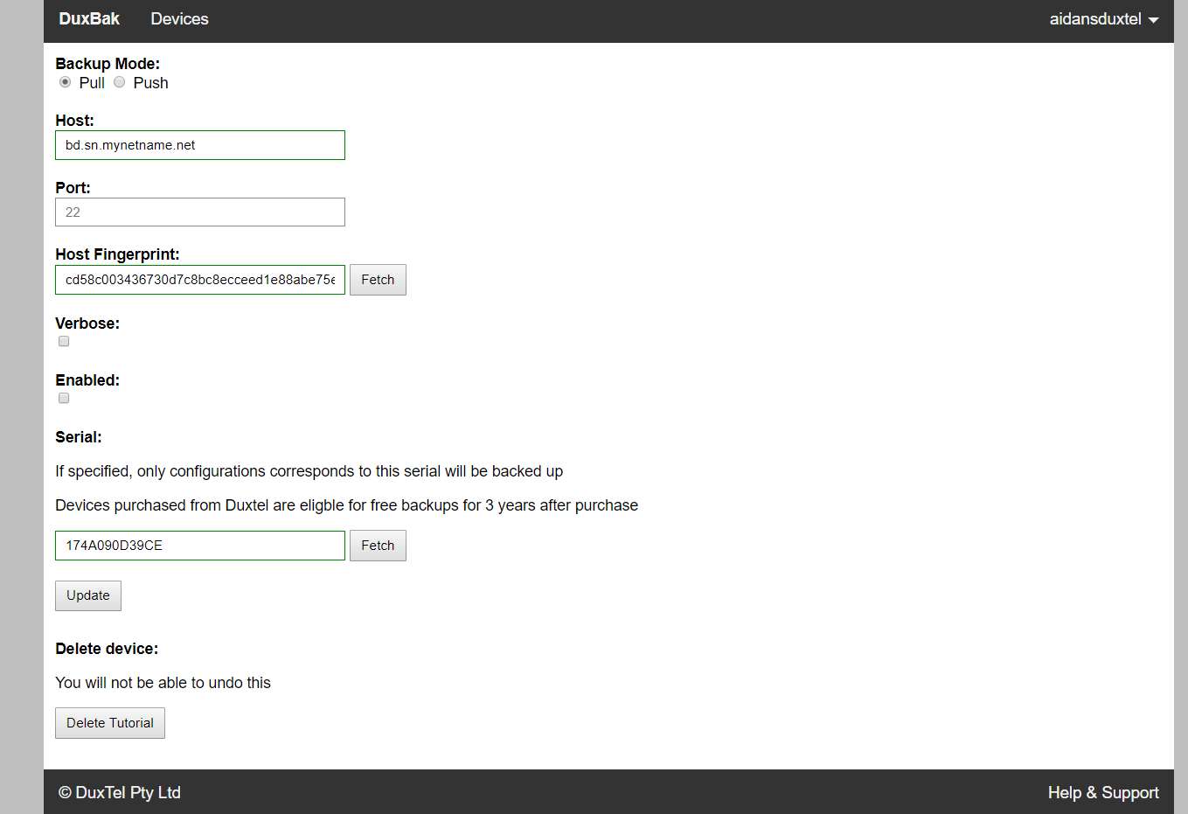Click the Host input field

click(200, 145)
